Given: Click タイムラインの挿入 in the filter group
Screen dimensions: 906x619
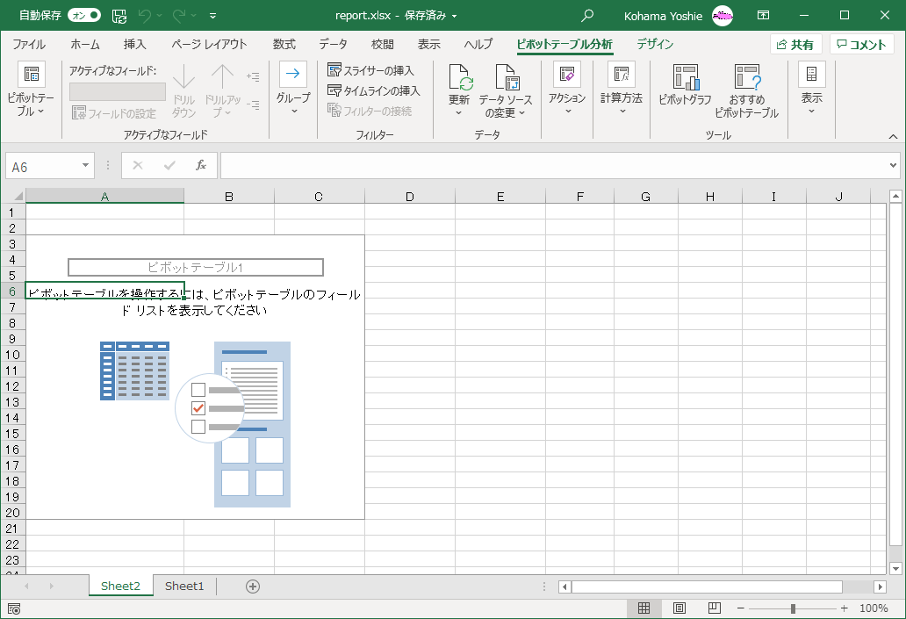Looking at the screenshot, I should 373,90.
